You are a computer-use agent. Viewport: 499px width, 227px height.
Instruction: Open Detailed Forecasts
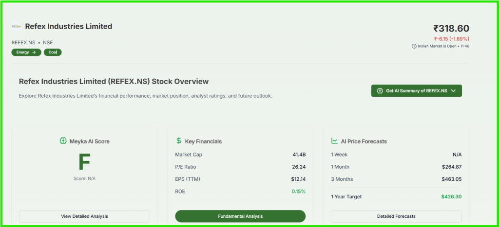396,216
